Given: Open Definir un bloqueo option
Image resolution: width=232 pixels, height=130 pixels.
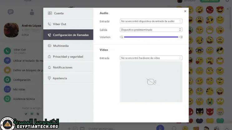Looking at the screenshot, I should (23, 70).
